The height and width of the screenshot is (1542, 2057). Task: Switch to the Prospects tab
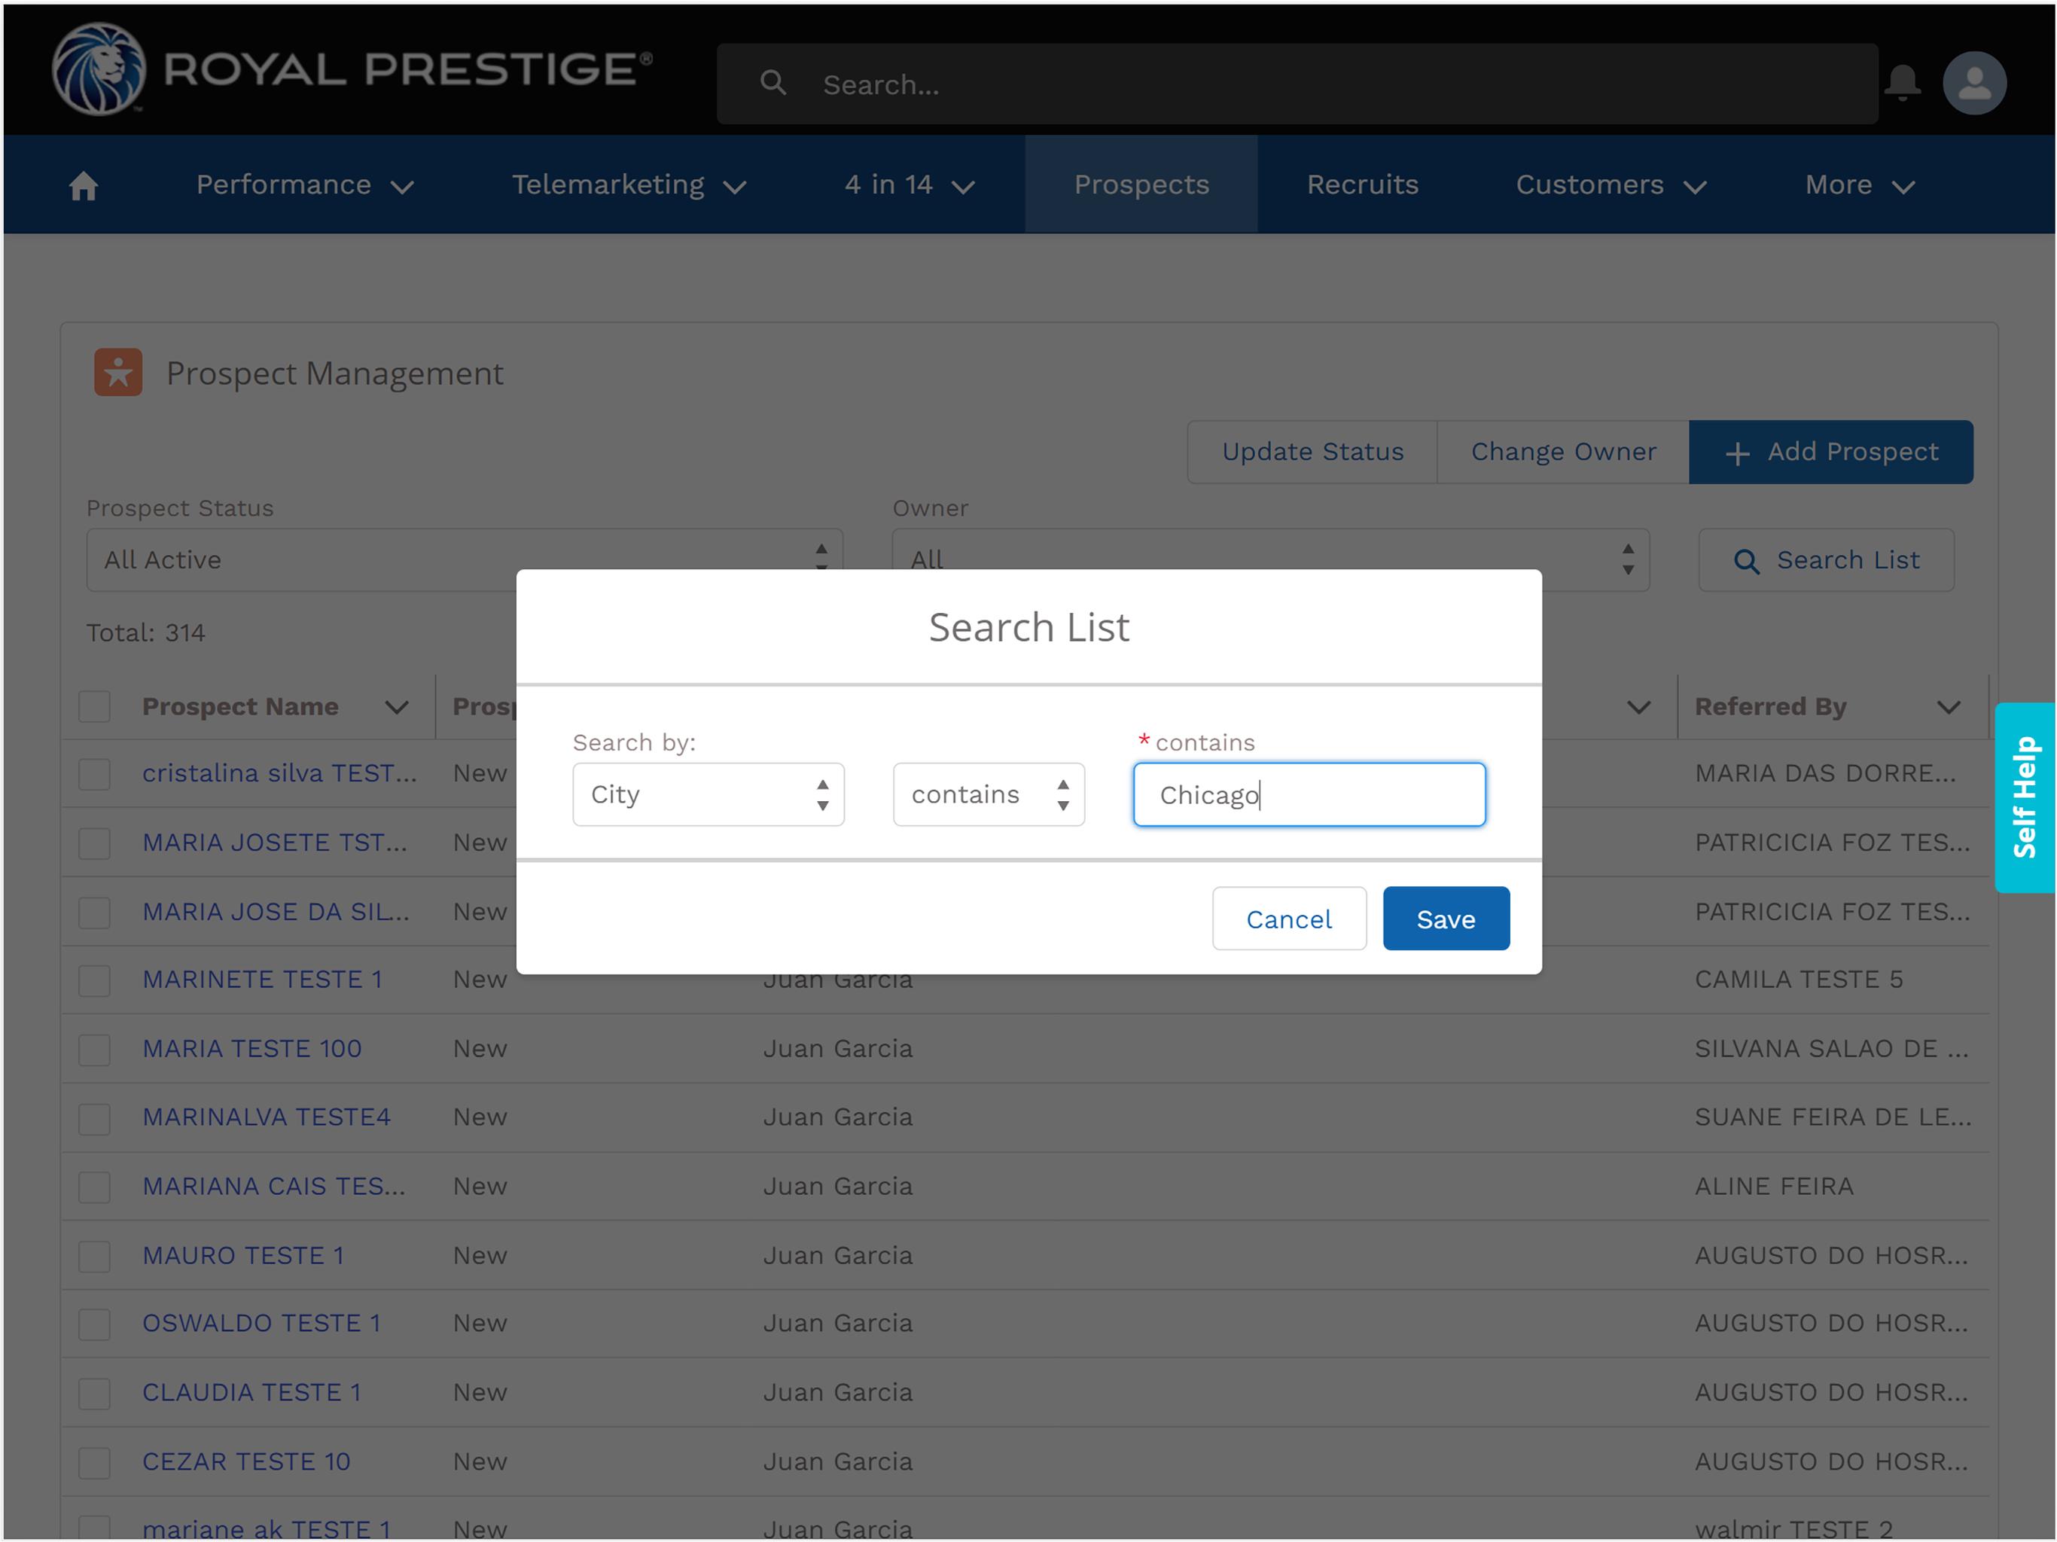pos(1141,184)
